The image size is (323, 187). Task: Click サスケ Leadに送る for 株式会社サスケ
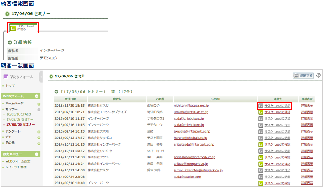click(x=277, y=170)
